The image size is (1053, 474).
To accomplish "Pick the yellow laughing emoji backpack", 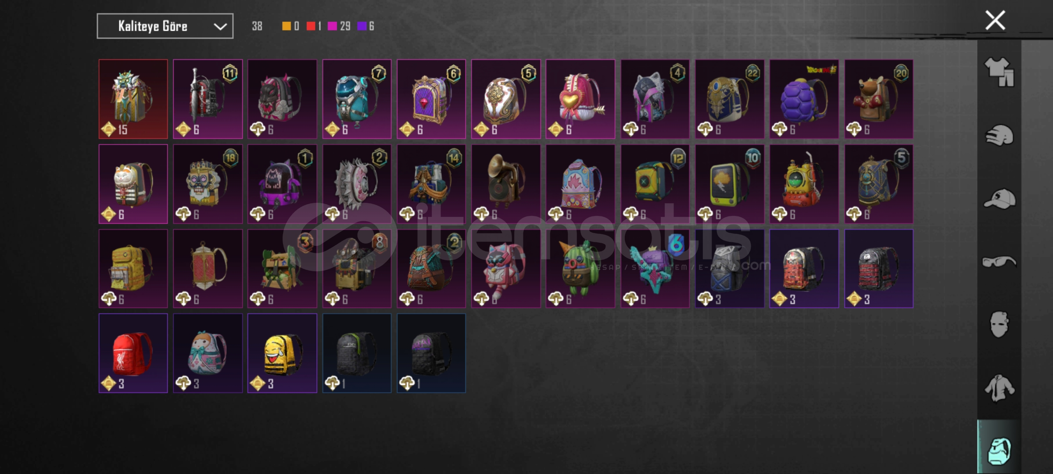I will (282, 353).
